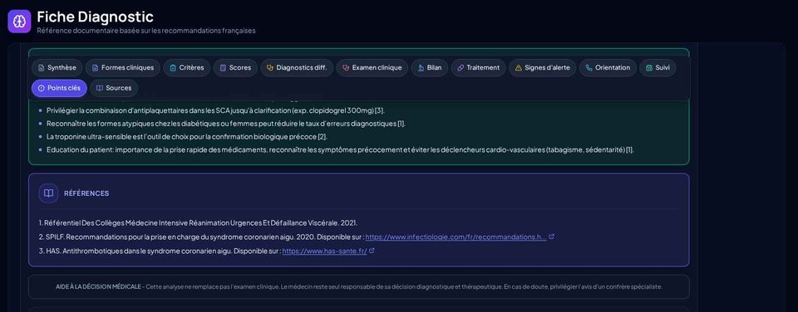The width and height of the screenshot is (798, 312).
Task: Open the infectiologie.com recommendations link
Action: [456, 236]
